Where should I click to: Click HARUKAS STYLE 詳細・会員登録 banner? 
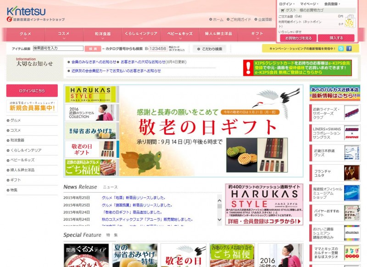coord(264,204)
